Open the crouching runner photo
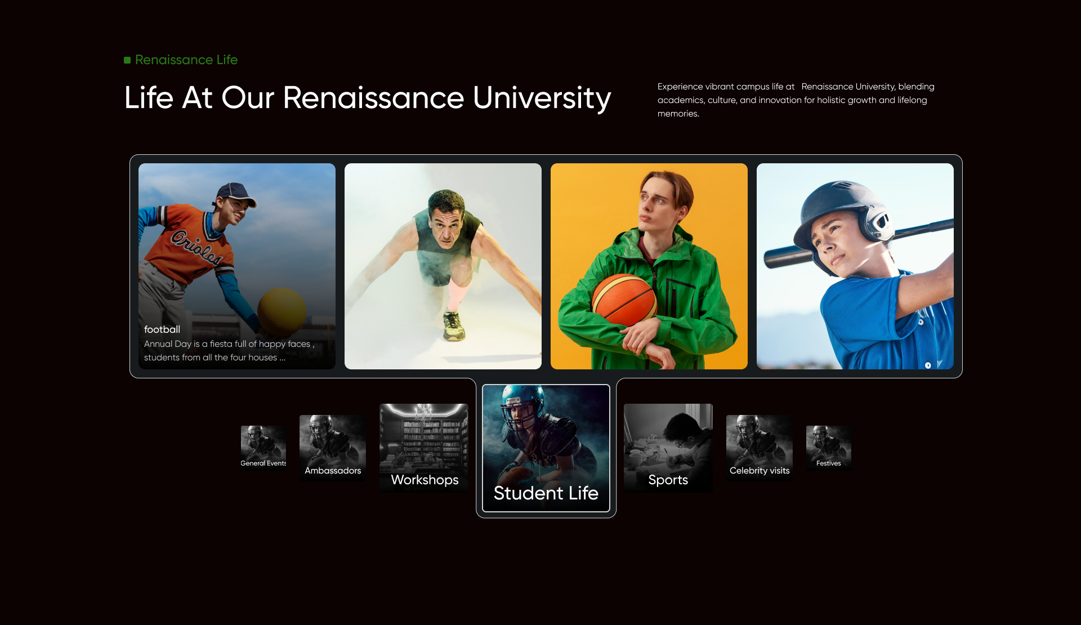 click(443, 266)
